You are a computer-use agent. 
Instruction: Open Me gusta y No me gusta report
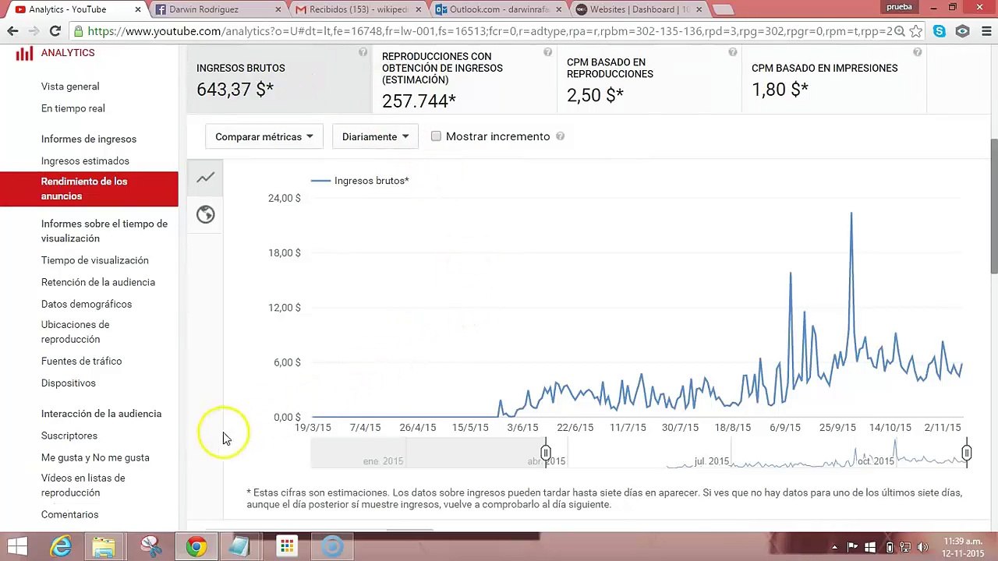click(95, 457)
